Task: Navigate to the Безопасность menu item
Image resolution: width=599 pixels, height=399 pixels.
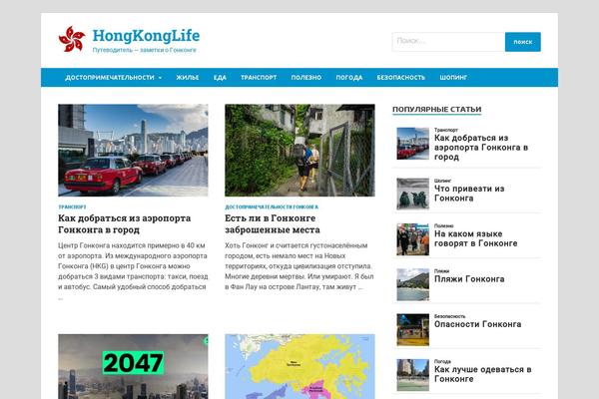Action: [400, 78]
